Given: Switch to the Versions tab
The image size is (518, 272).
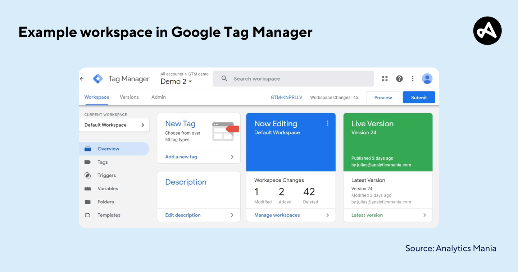Looking at the screenshot, I should [129, 97].
